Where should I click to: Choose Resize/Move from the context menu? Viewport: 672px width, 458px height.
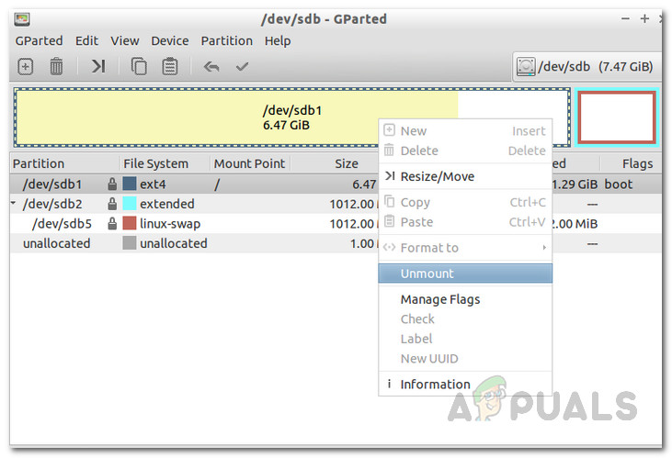tap(465, 176)
